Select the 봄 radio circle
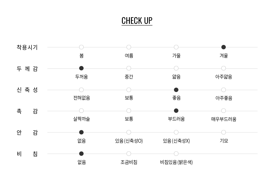This screenshot has width=274, height=181. tap(81, 47)
